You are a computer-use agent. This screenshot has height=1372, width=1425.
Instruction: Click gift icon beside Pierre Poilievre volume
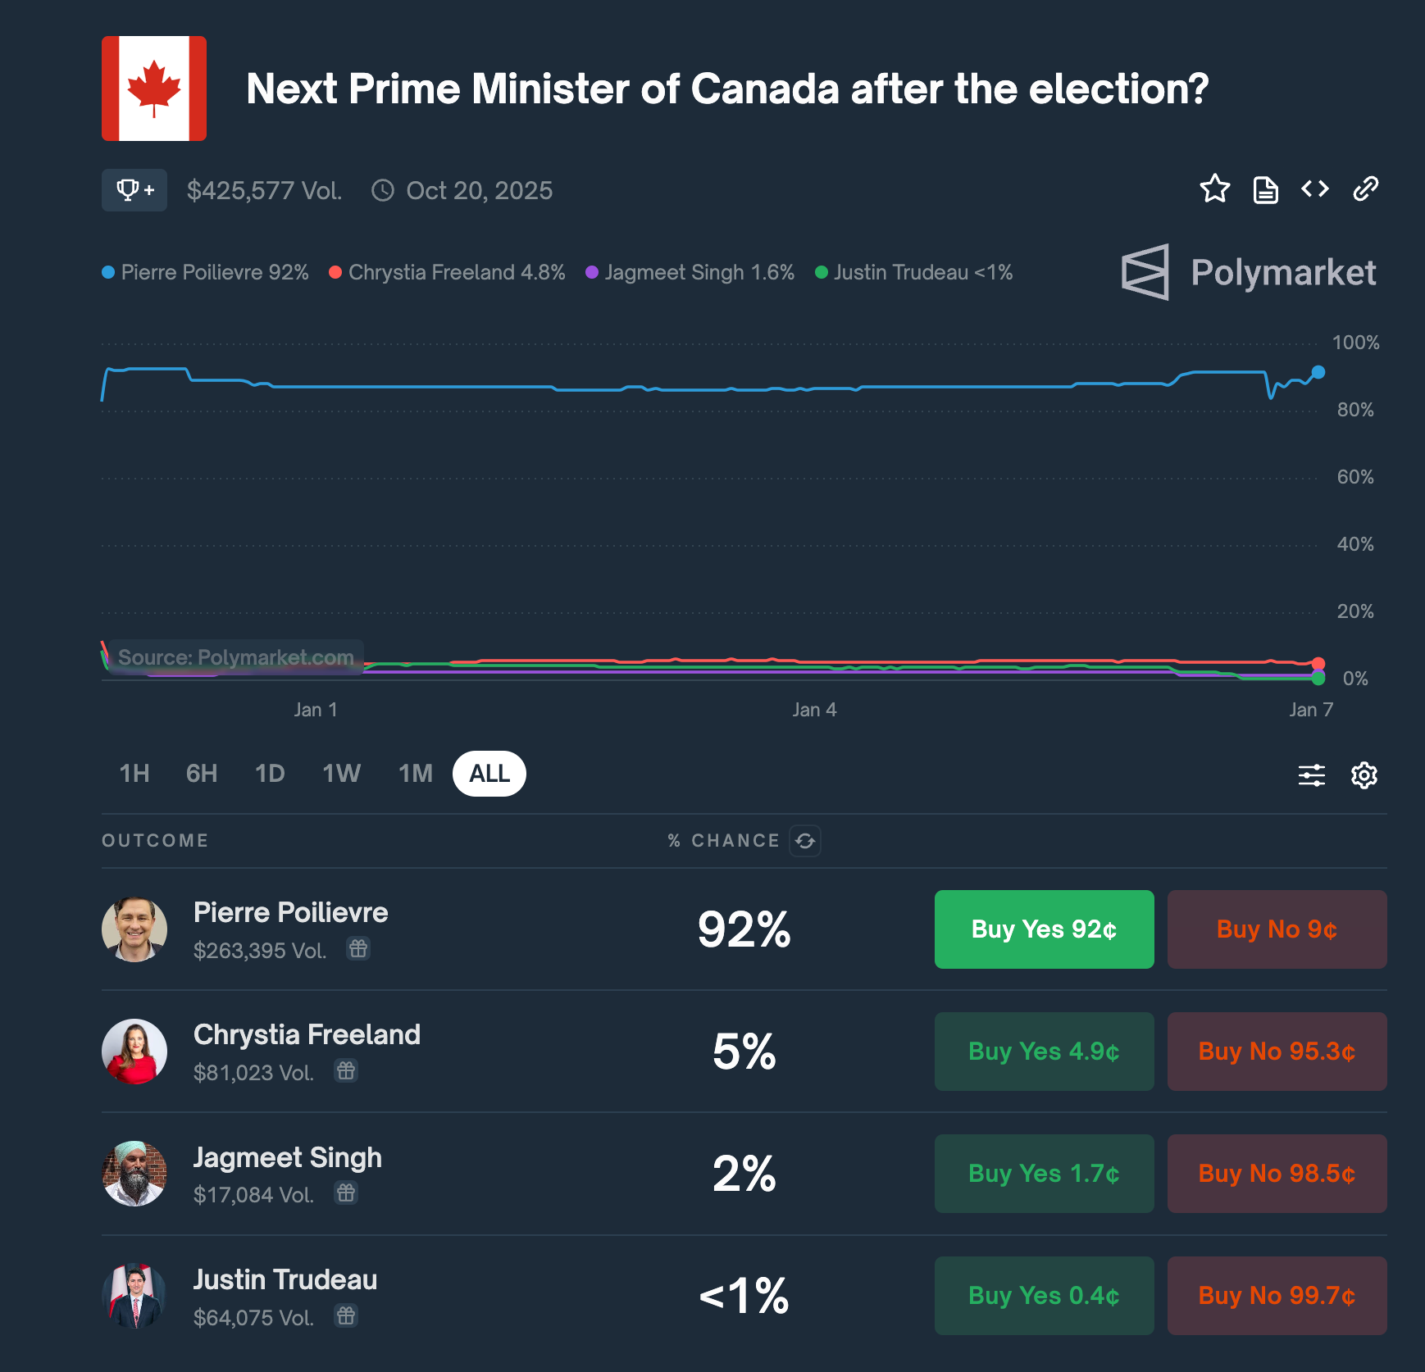coord(358,949)
